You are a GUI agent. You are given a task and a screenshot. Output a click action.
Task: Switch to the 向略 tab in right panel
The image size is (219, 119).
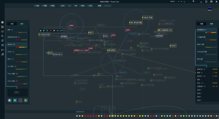click(x=211, y=24)
